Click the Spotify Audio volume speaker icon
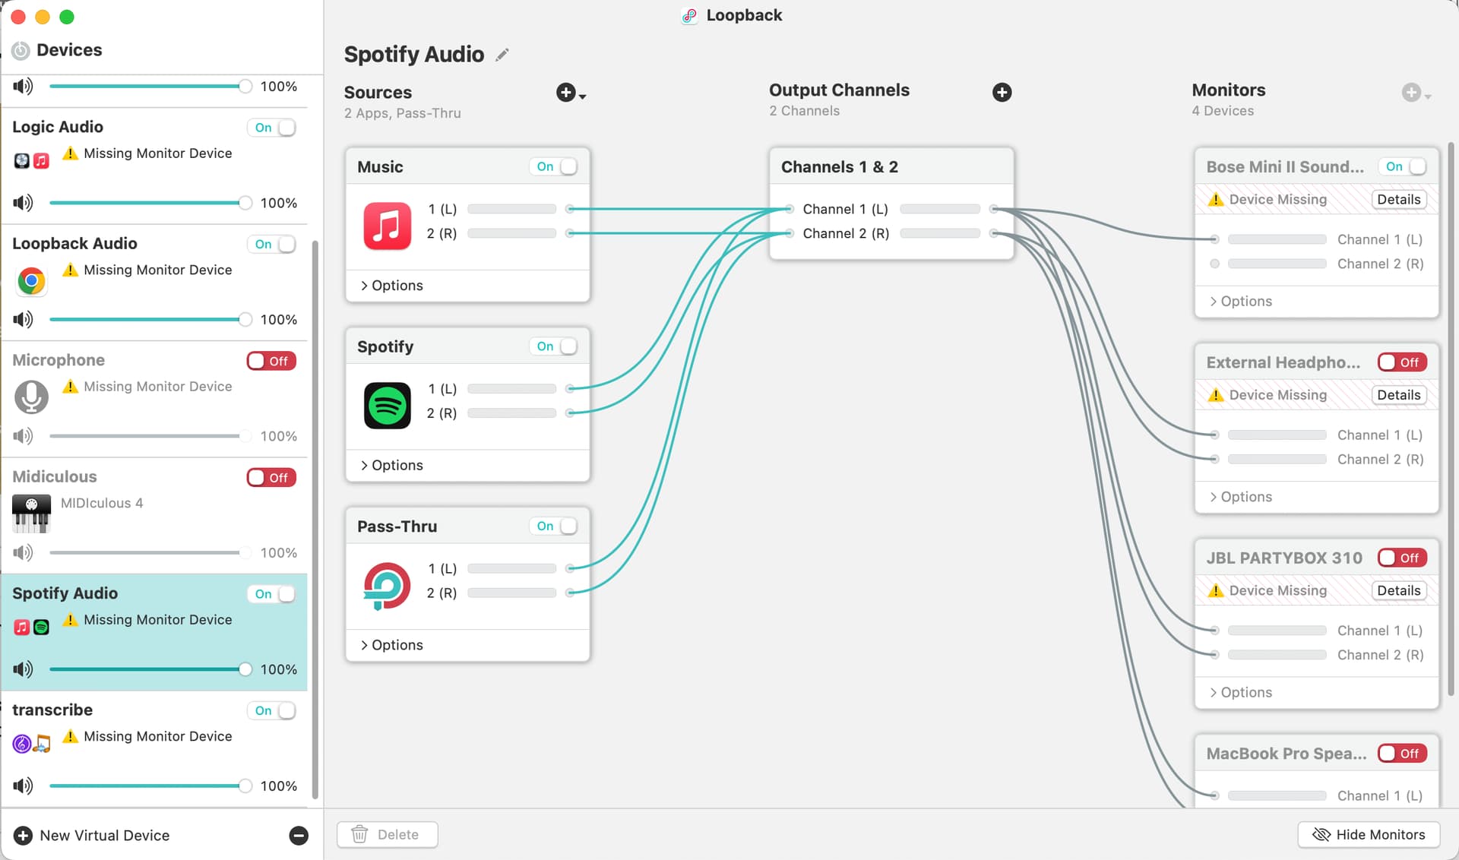The image size is (1459, 860). coord(23,669)
